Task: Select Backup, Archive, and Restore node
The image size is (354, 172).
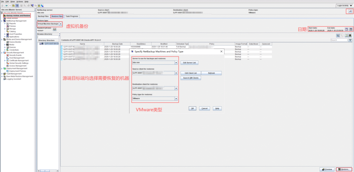Action: (x=18, y=16)
